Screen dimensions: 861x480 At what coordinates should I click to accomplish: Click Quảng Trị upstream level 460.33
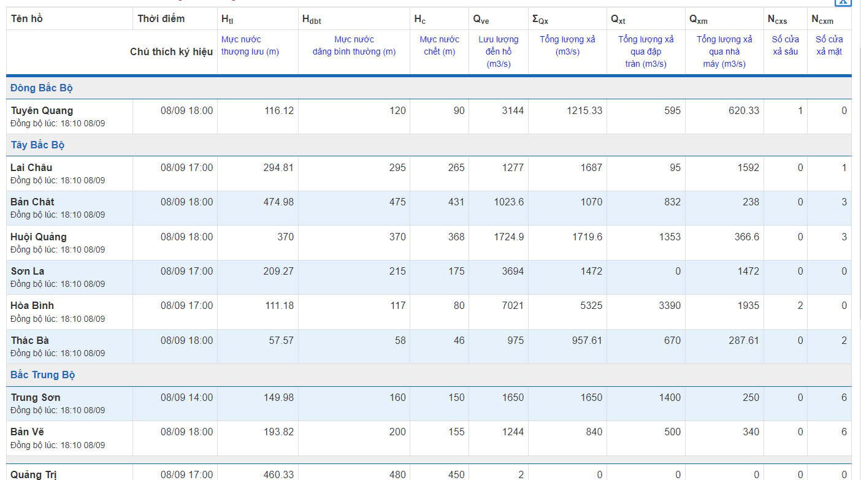(279, 474)
